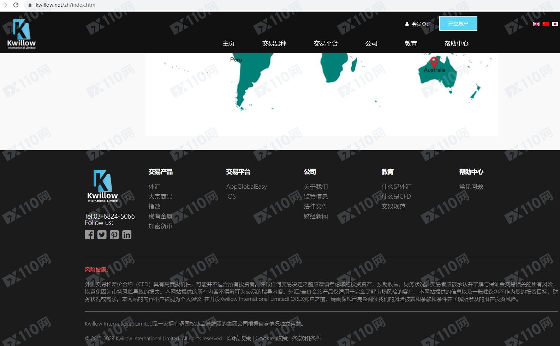Click the Kwillow logo in header
Viewport: 560px width, 346px height.
click(22, 34)
